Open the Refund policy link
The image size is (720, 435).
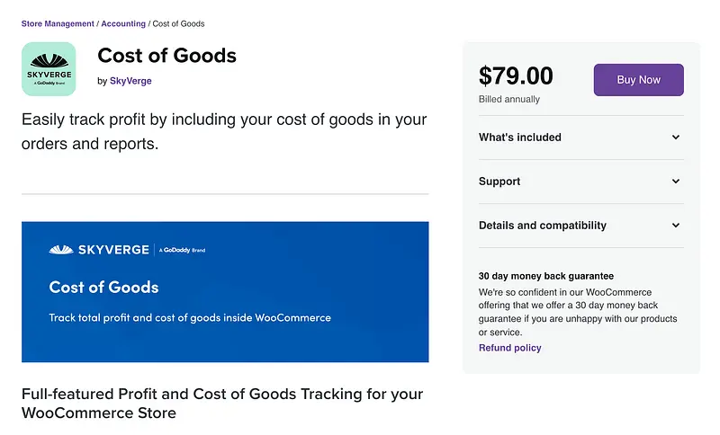[x=509, y=348]
